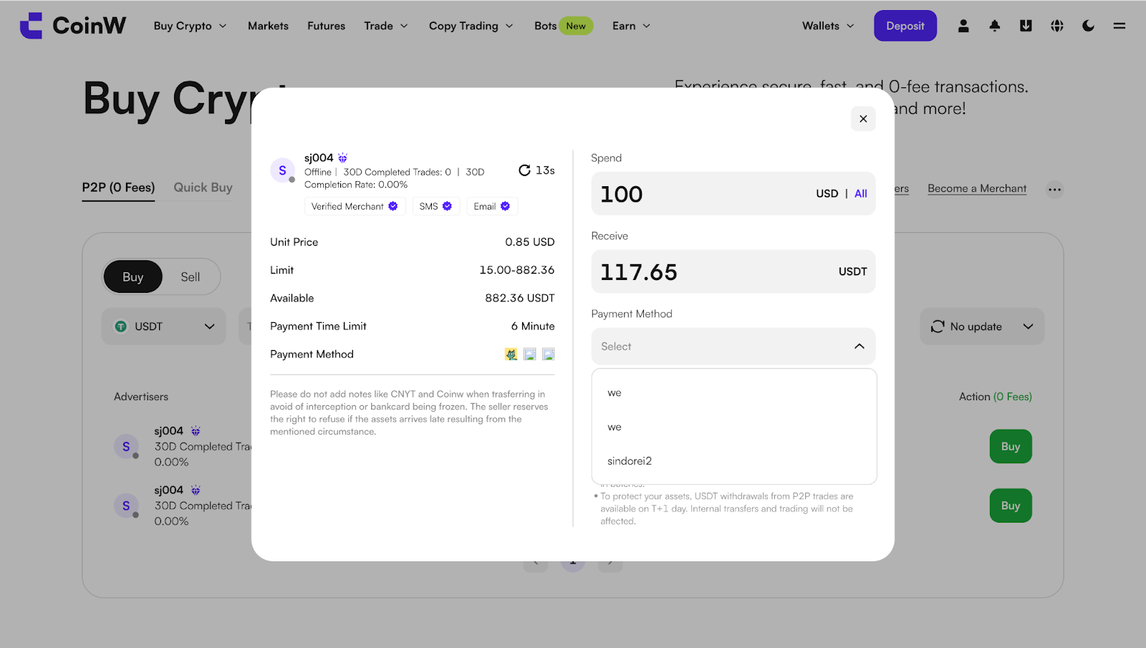This screenshot has height=648, width=1146.
Task: Click the Email verified badge
Action: 492,206
